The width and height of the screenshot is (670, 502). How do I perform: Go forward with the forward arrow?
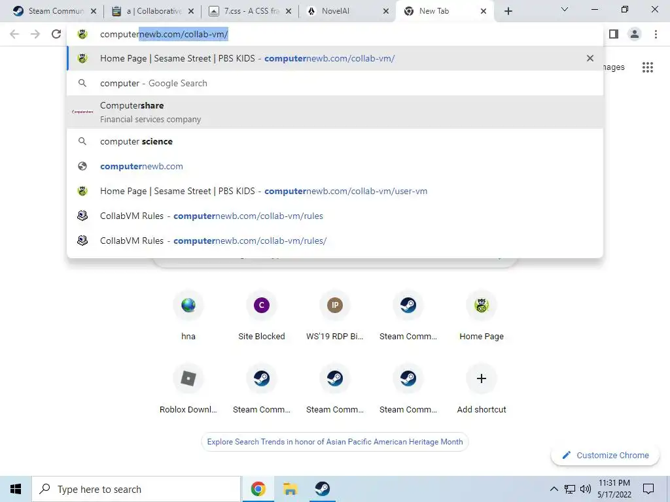tap(35, 34)
